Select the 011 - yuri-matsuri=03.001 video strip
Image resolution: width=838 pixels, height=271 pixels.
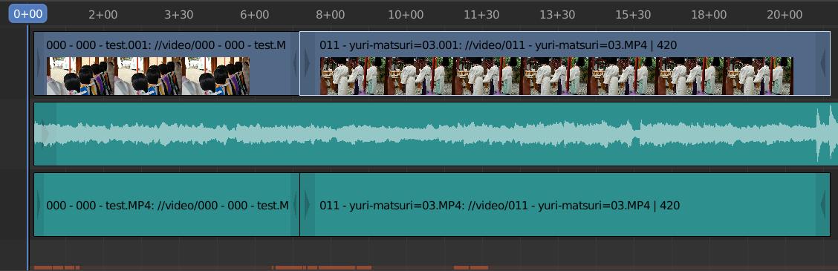pos(565,63)
